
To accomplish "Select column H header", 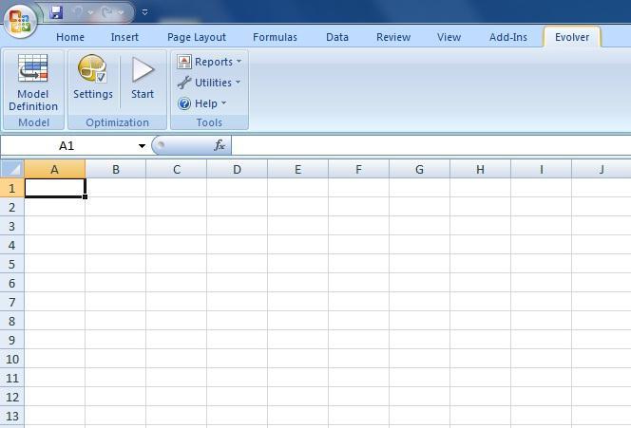I will (480, 169).
